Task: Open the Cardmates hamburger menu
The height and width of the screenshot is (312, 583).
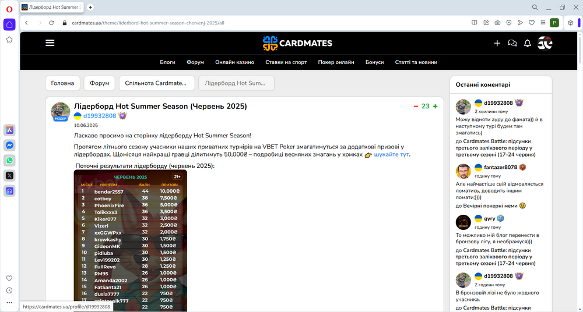Action: point(50,43)
